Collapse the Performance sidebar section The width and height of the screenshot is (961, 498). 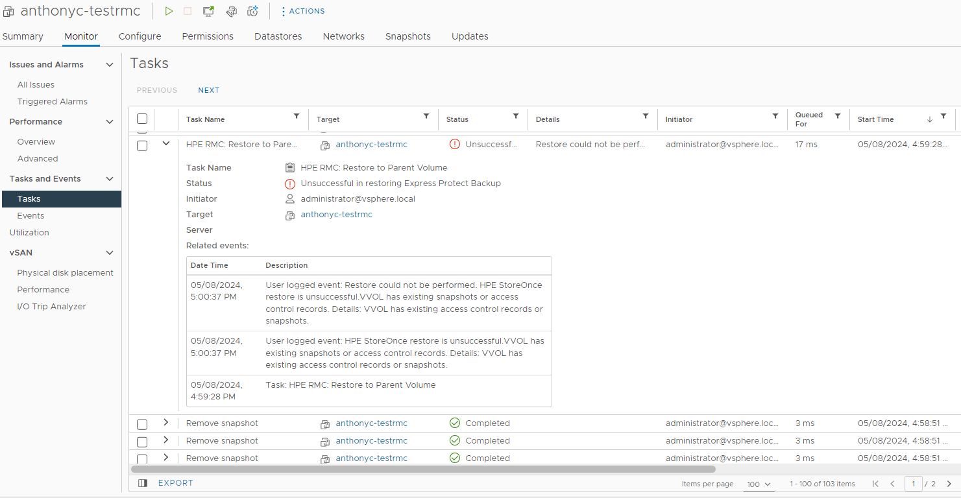pyautogui.click(x=110, y=122)
